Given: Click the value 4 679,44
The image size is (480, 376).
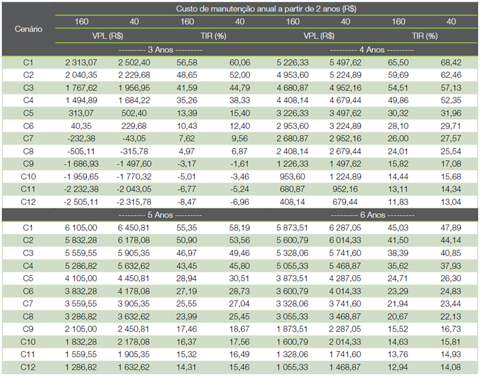Looking at the screenshot, I should click(345, 100).
